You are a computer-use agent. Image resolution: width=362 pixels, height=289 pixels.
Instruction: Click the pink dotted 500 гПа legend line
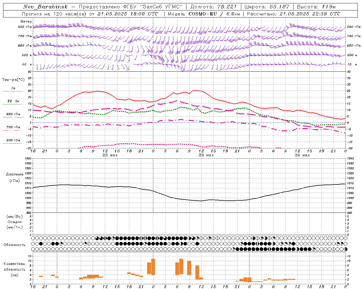[13, 143]
